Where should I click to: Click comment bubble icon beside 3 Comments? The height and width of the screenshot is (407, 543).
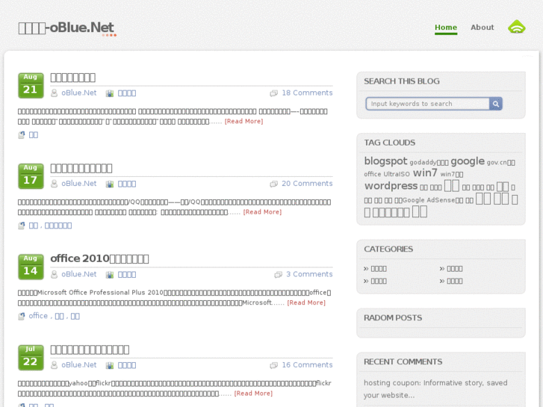pos(279,275)
